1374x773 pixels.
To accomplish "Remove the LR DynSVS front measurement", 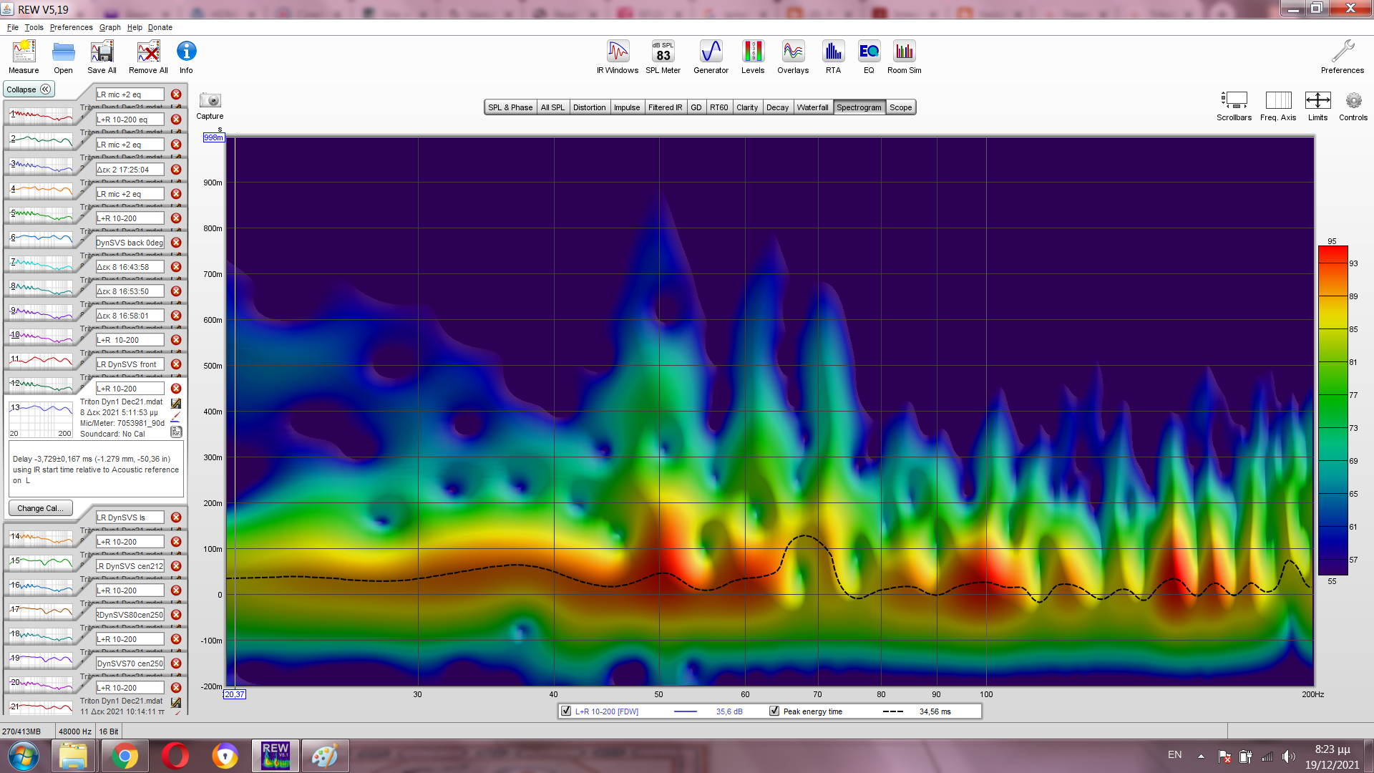I will click(176, 364).
